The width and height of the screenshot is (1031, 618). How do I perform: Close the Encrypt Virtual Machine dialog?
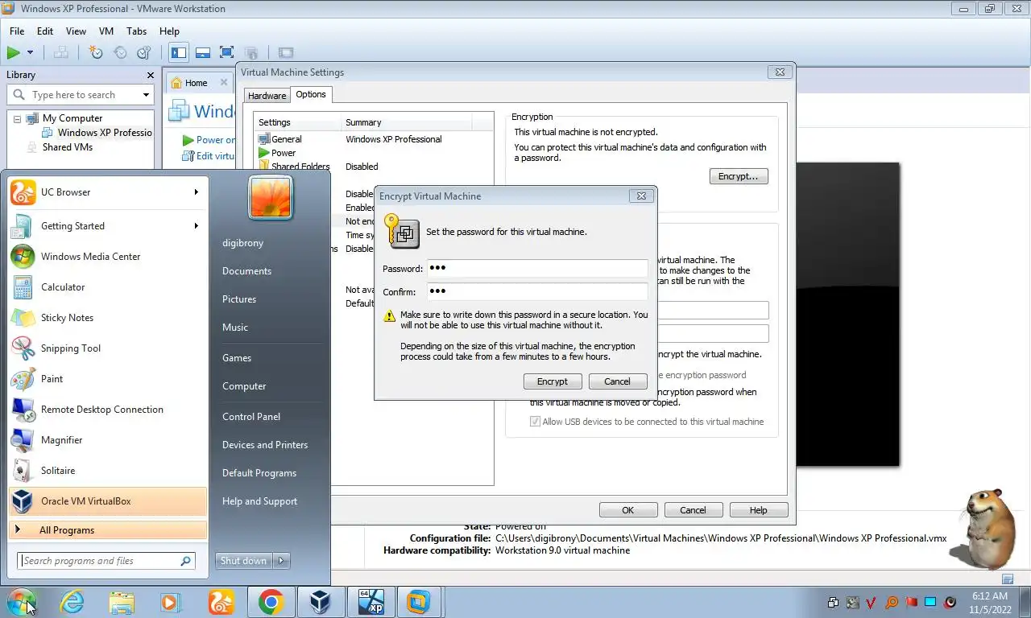click(x=641, y=196)
